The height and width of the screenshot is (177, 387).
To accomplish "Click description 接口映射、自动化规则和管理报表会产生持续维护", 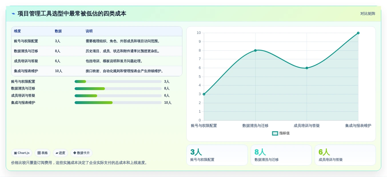I will [x=125, y=71].
